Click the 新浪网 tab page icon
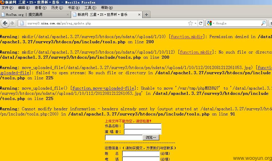This screenshot has height=161, width=272. (75, 15)
